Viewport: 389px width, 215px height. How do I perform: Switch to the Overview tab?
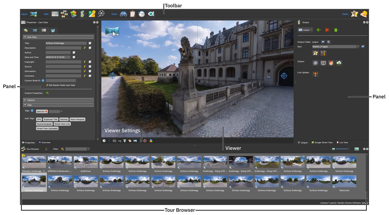[x=45, y=142]
